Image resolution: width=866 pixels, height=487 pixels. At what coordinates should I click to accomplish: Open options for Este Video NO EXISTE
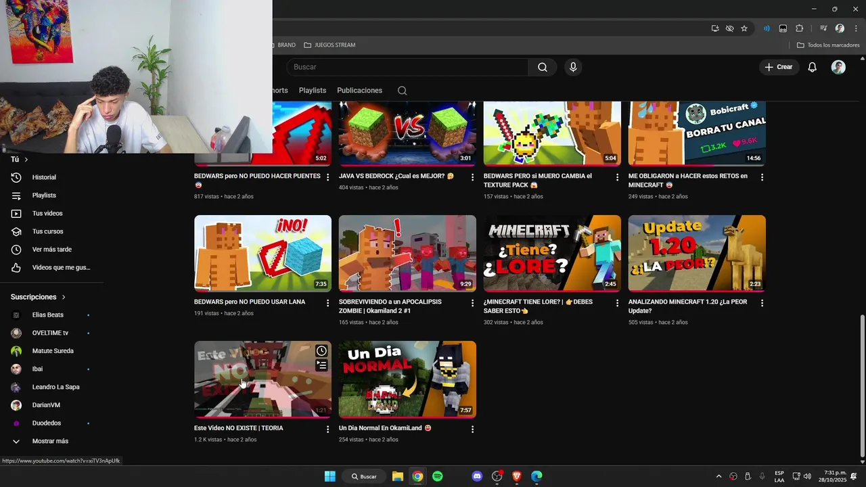327,430
